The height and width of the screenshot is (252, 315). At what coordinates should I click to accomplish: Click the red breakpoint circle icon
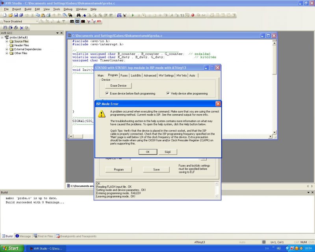(193, 15)
